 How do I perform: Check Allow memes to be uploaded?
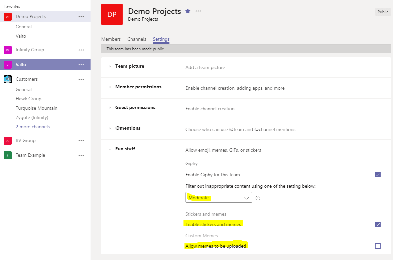pos(378,246)
